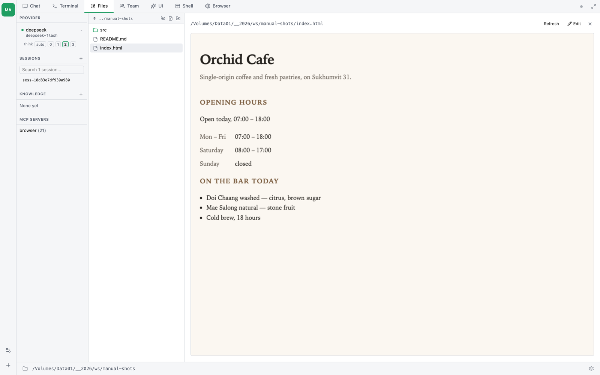Click the browser (21) MCP server
Image resolution: width=600 pixels, height=375 pixels.
[33, 130]
